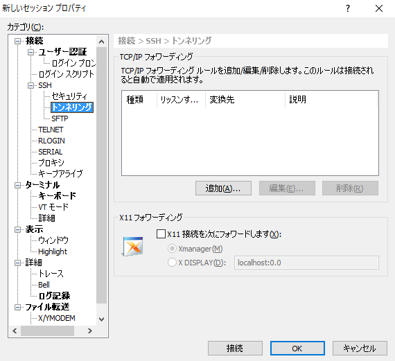
Task: Collapse the 詳細 category node
Action: click(x=17, y=263)
